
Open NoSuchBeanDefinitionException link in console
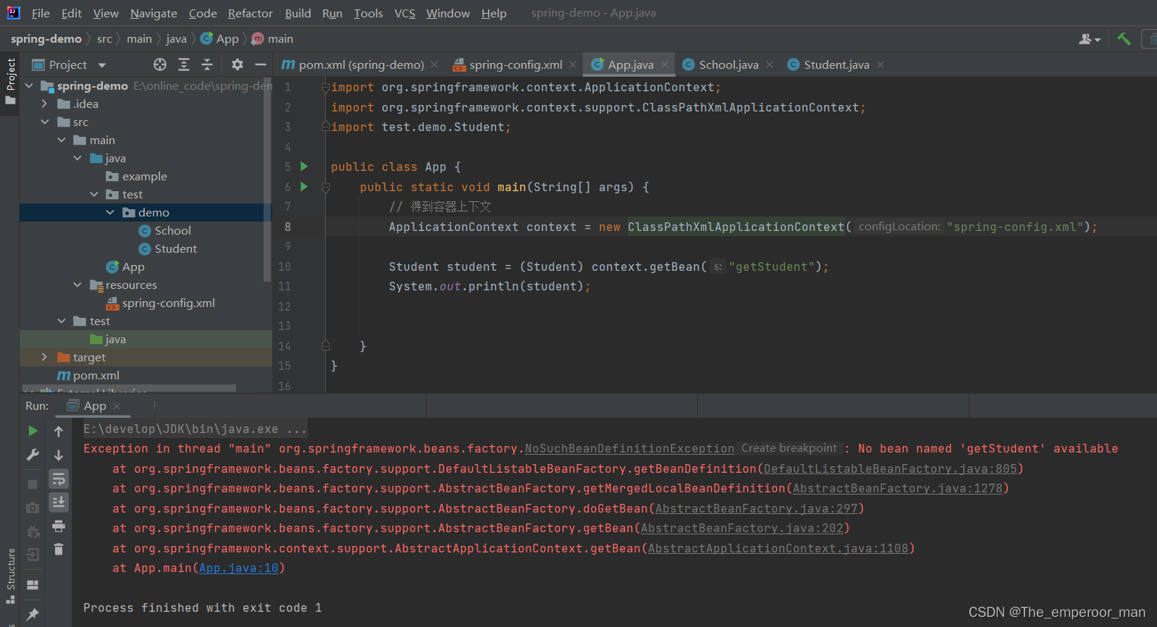(x=629, y=449)
